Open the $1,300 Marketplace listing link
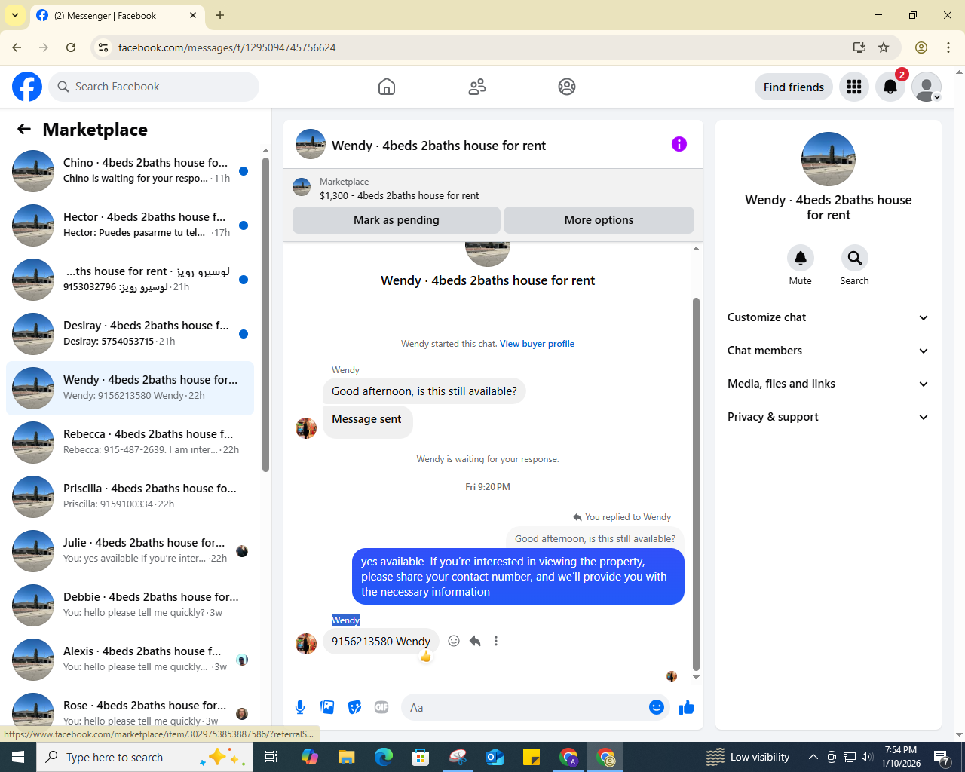 [399, 195]
